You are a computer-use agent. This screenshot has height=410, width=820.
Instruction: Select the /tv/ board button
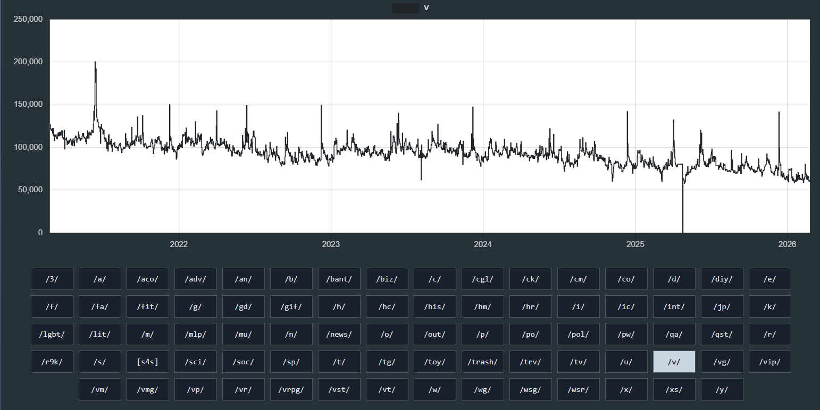[x=579, y=362]
